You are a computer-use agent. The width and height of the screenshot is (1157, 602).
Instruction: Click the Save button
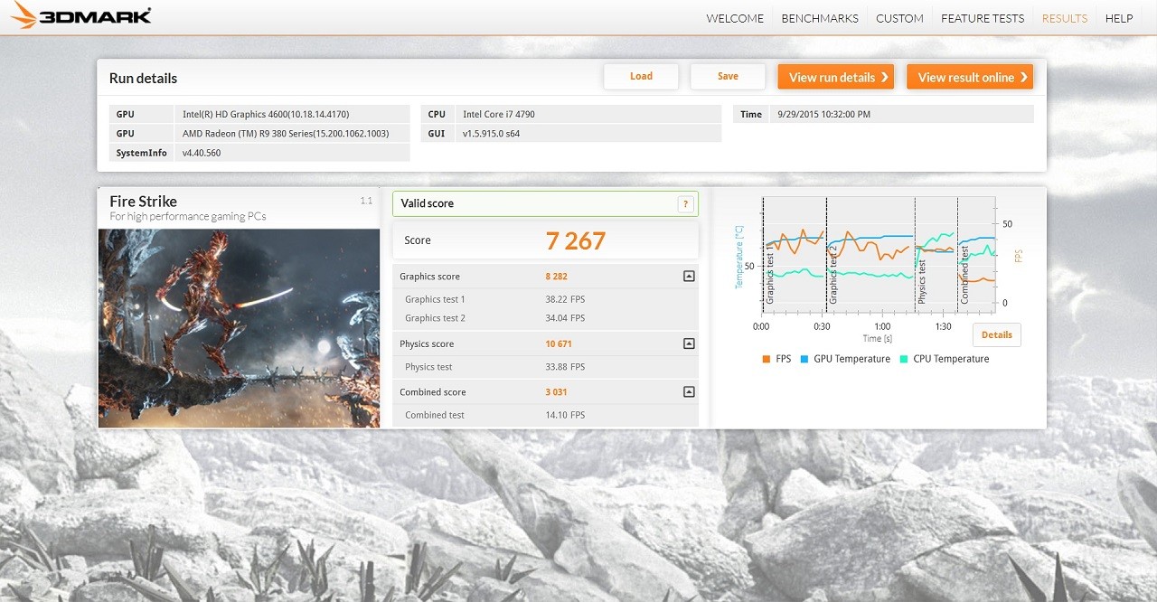pos(728,77)
